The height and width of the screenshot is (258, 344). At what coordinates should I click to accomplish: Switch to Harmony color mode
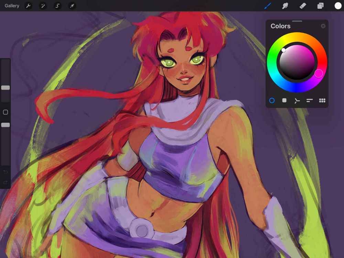[297, 101]
